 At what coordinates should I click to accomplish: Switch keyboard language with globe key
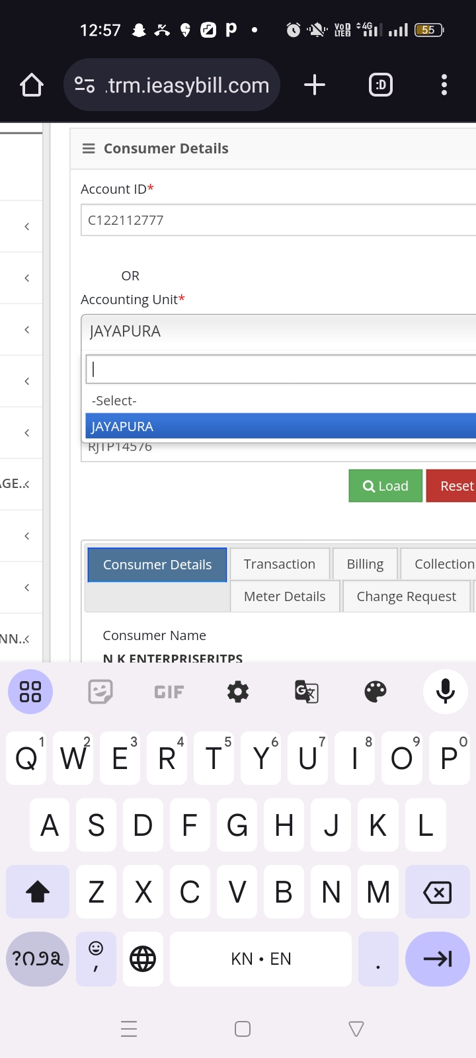pyautogui.click(x=143, y=959)
